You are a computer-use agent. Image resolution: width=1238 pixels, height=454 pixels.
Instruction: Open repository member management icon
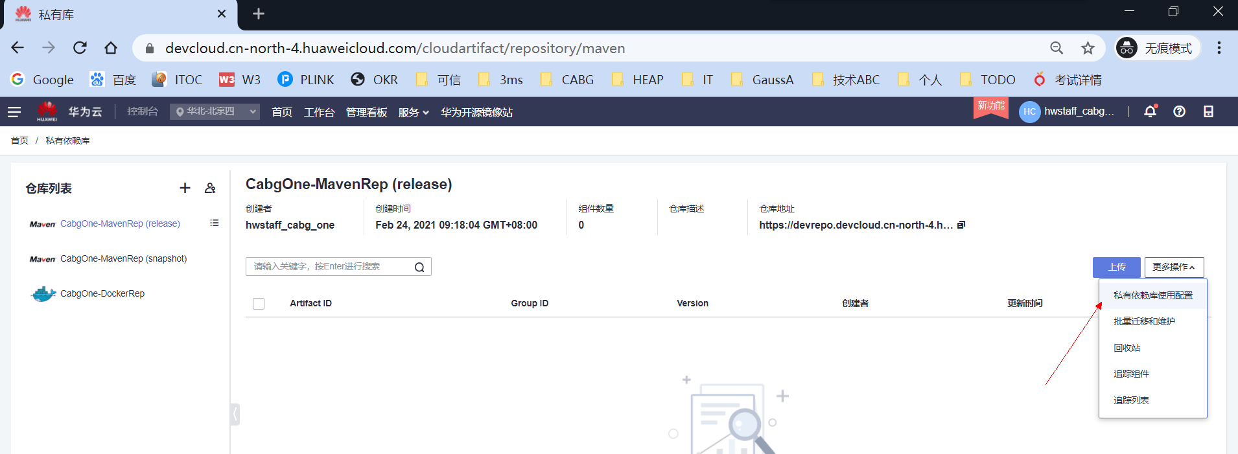pyautogui.click(x=210, y=188)
